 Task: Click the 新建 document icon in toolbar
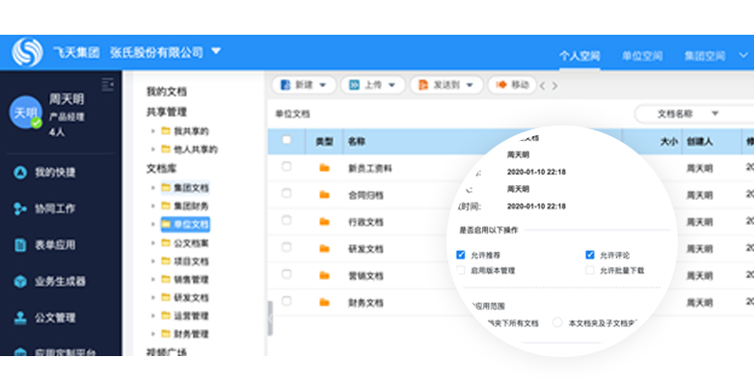[285, 85]
